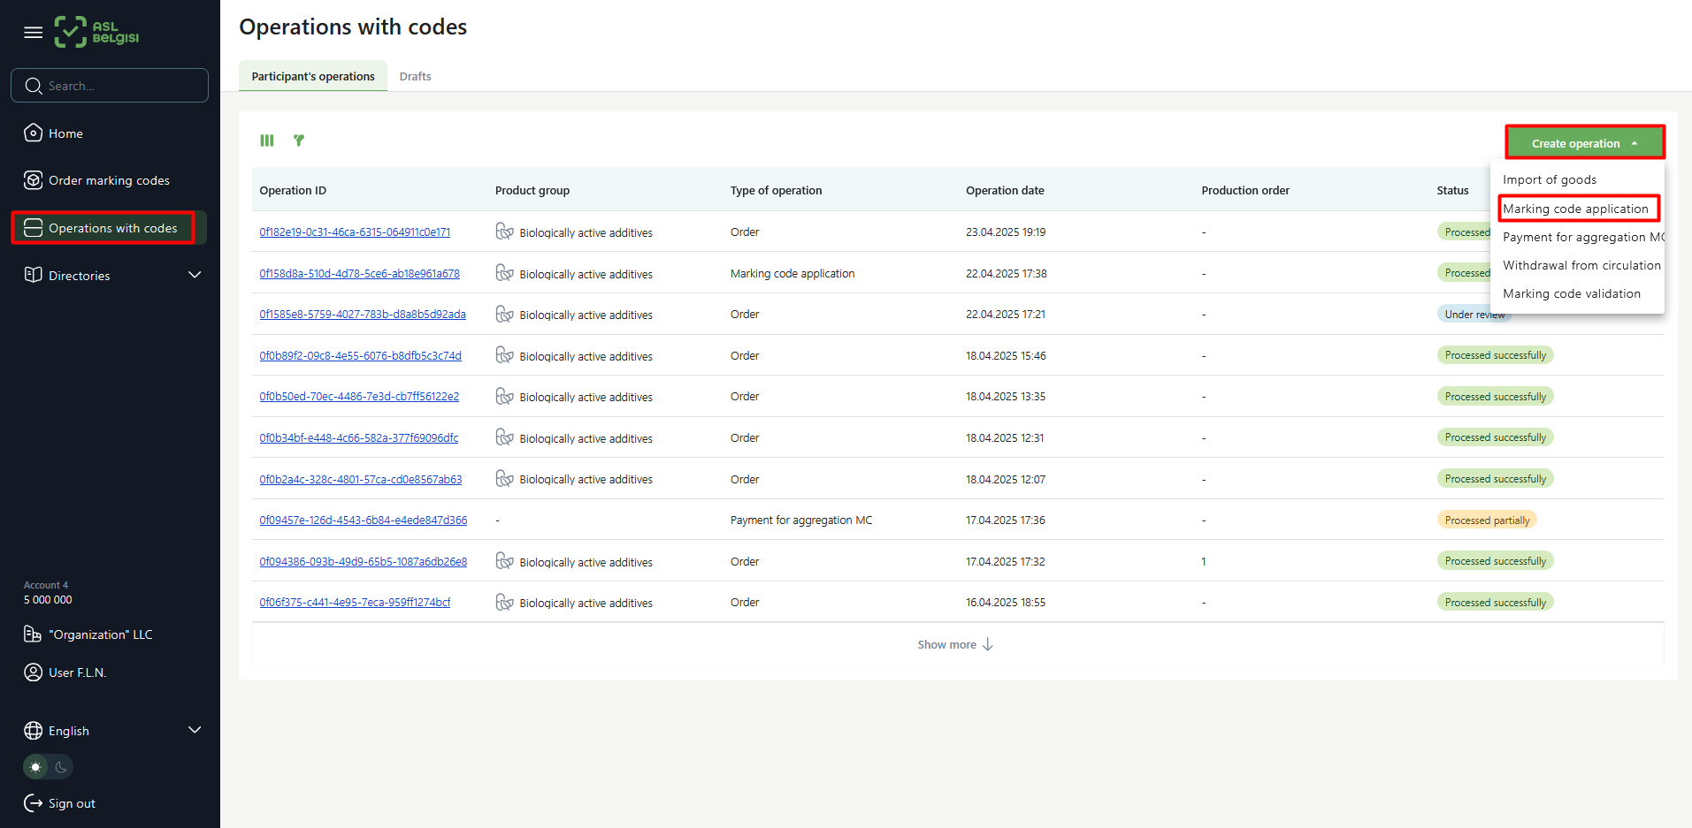Click the Sign out arrow icon
Viewport: 1692px width, 828px height.
(x=33, y=803)
